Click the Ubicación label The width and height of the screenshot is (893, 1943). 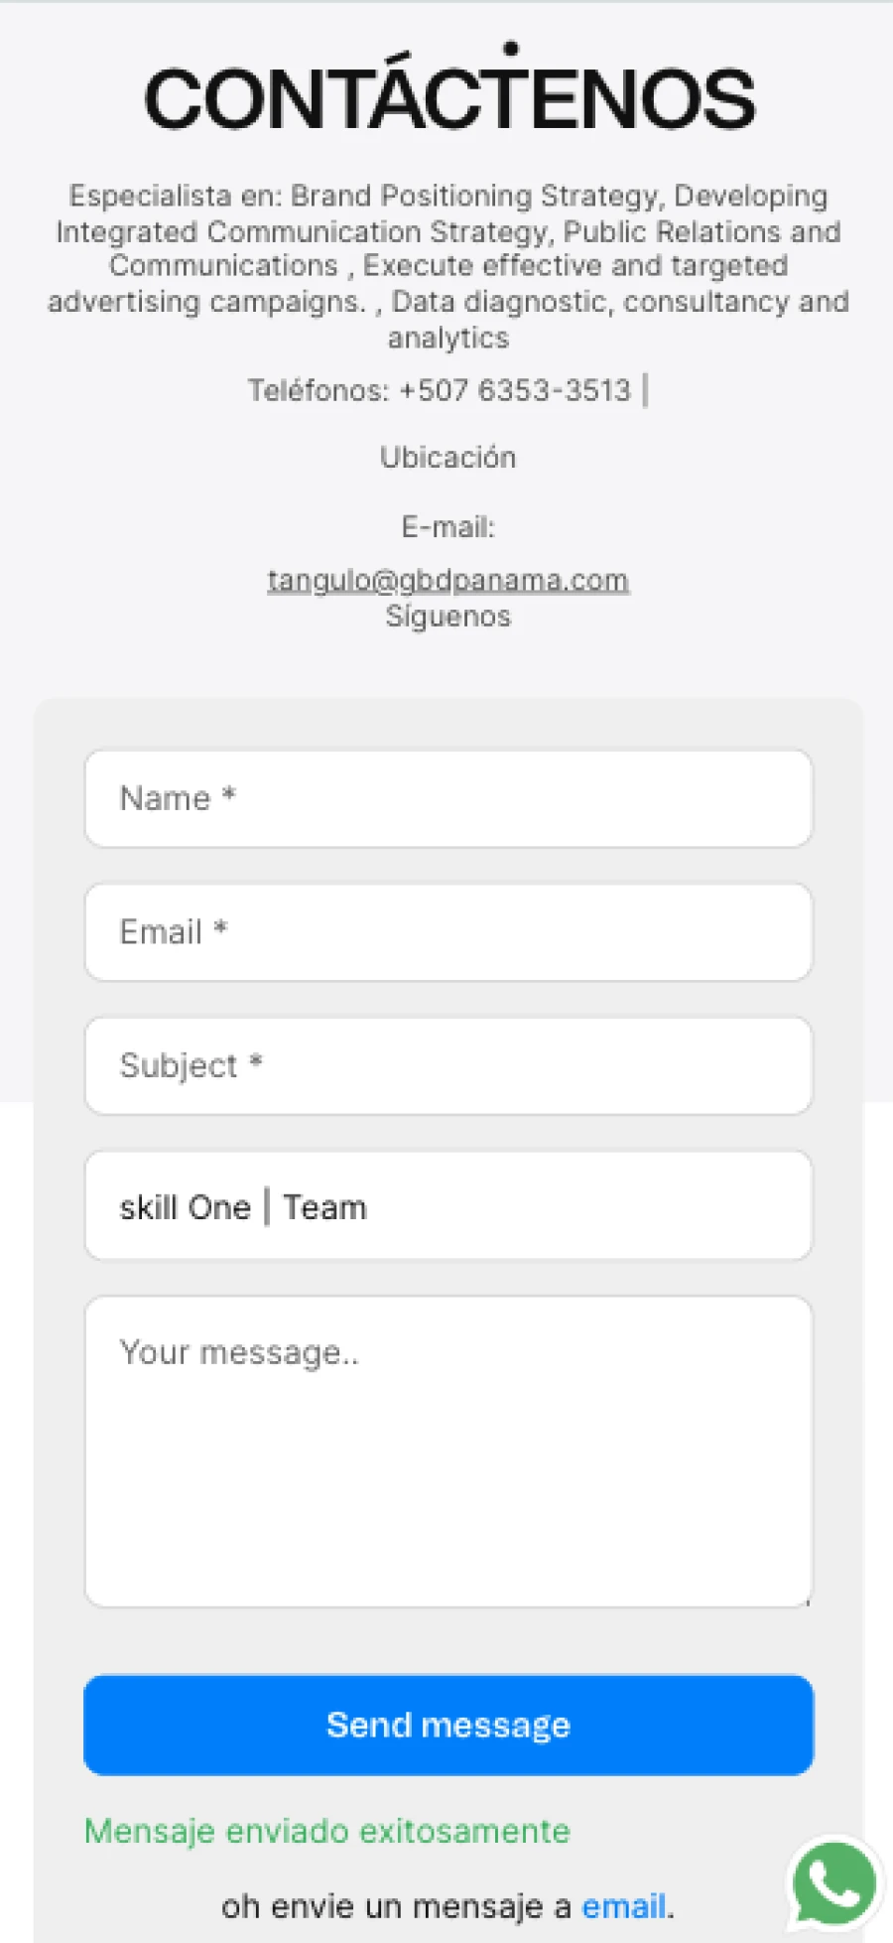448,458
